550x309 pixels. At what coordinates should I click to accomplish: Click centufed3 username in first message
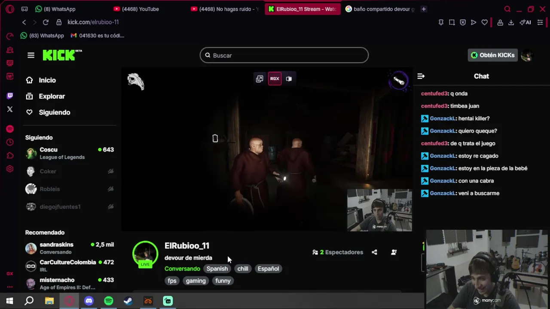point(434,94)
